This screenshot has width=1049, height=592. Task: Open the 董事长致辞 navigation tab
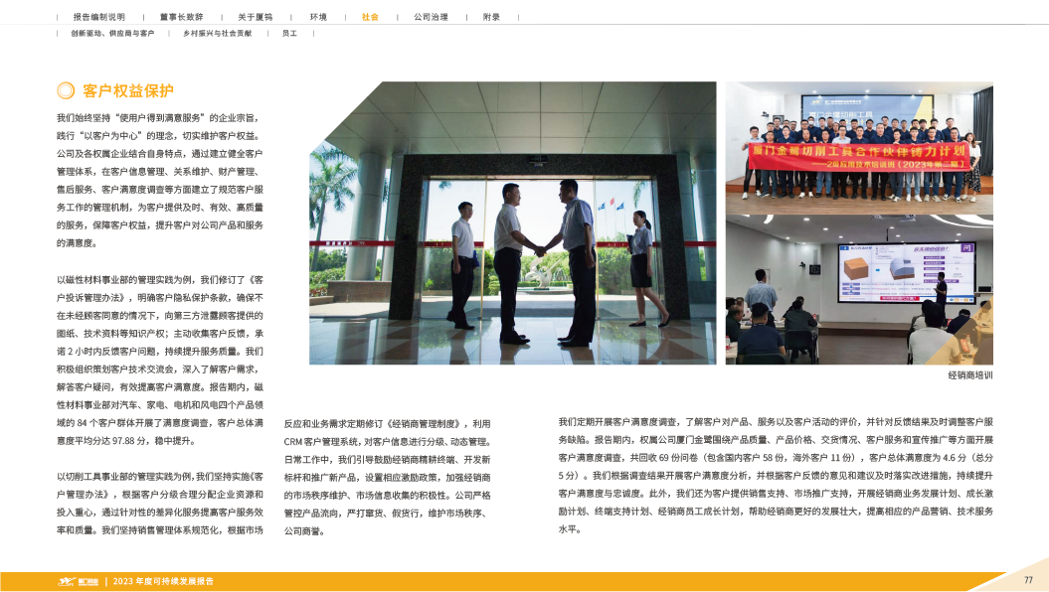point(181,18)
